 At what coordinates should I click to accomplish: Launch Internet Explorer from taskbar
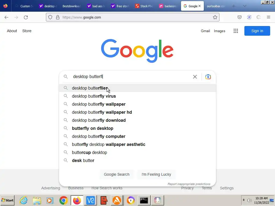[24, 200]
